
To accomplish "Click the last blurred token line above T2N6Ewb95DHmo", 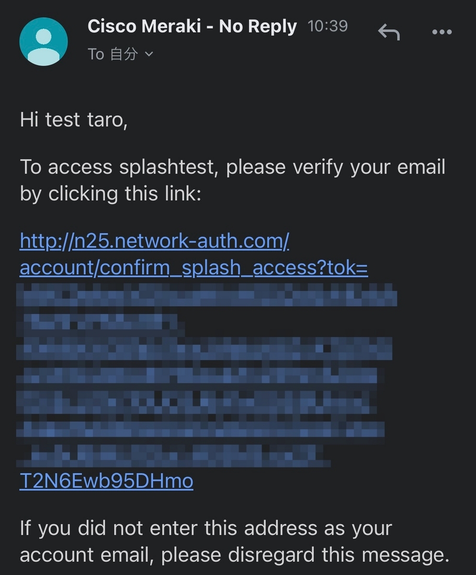I will (172, 455).
